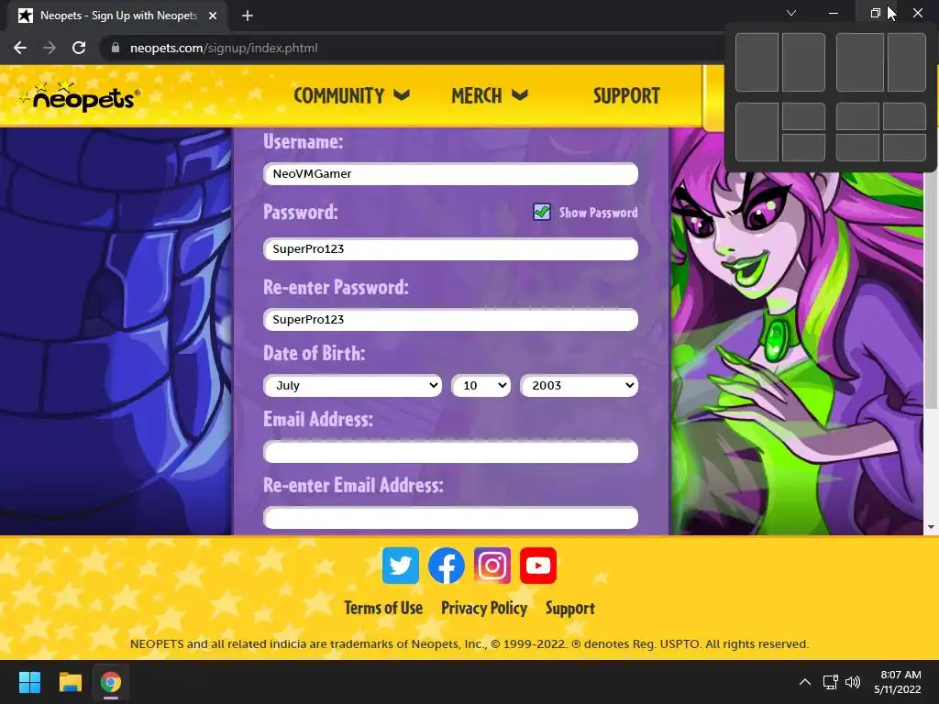
Task: Click the address bar URL
Action: (x=224, y=48)
